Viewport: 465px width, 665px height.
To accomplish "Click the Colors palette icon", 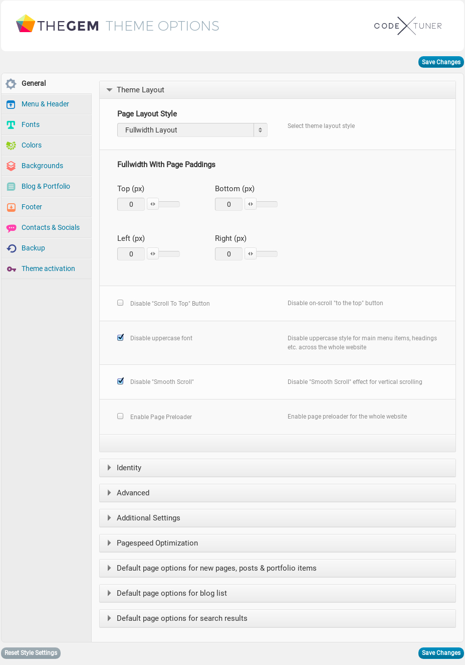I will coord(11,146).
